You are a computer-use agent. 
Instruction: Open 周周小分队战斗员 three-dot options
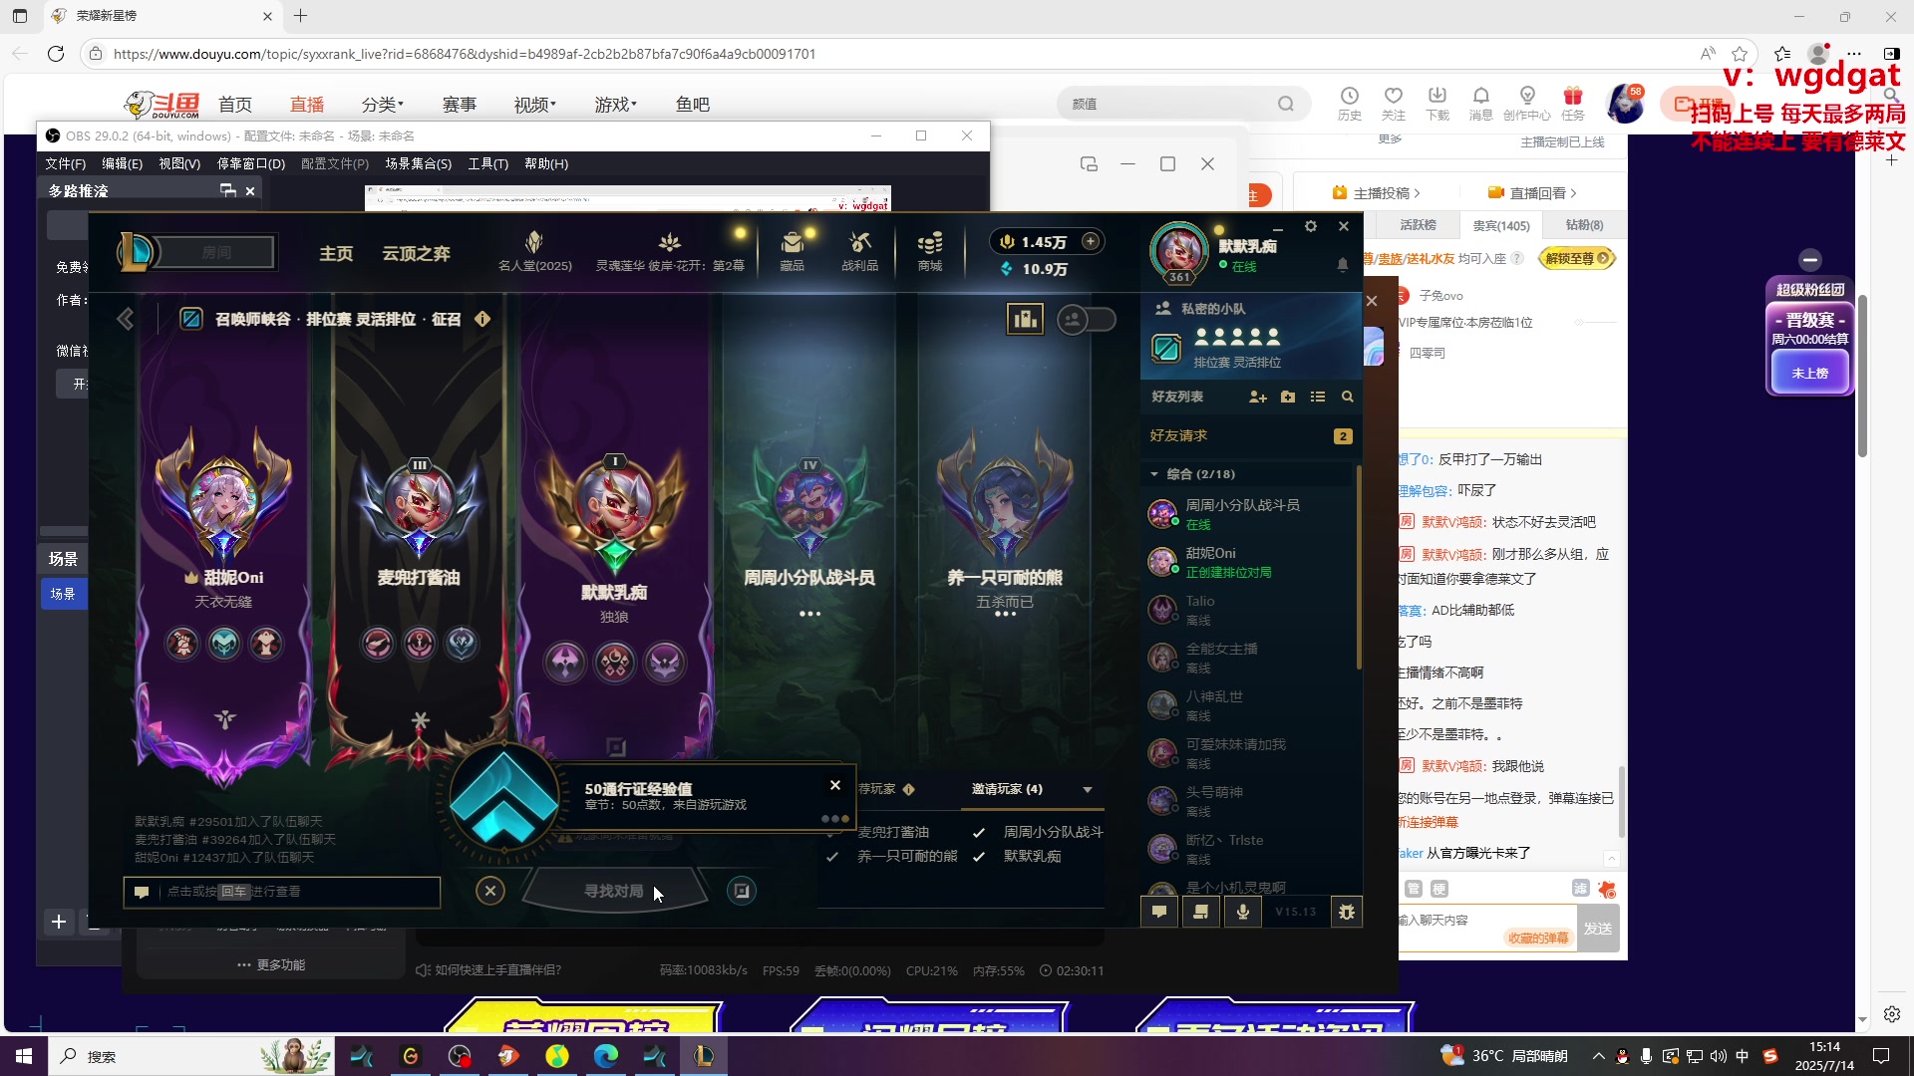(809, 614)
